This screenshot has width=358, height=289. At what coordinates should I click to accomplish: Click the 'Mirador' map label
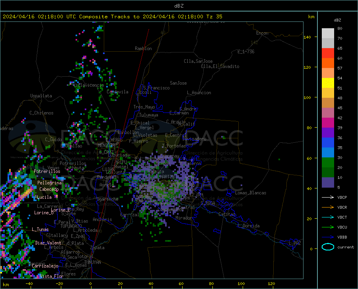tap(184, 218)
